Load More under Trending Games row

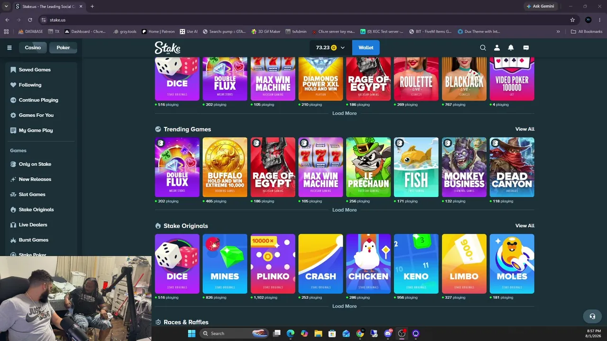344,210
